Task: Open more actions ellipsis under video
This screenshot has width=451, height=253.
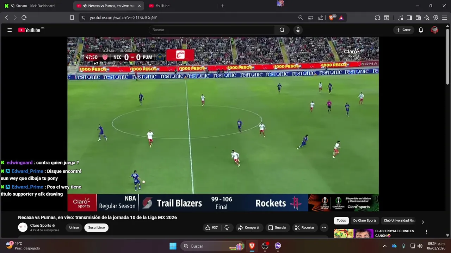Action: 324,228
